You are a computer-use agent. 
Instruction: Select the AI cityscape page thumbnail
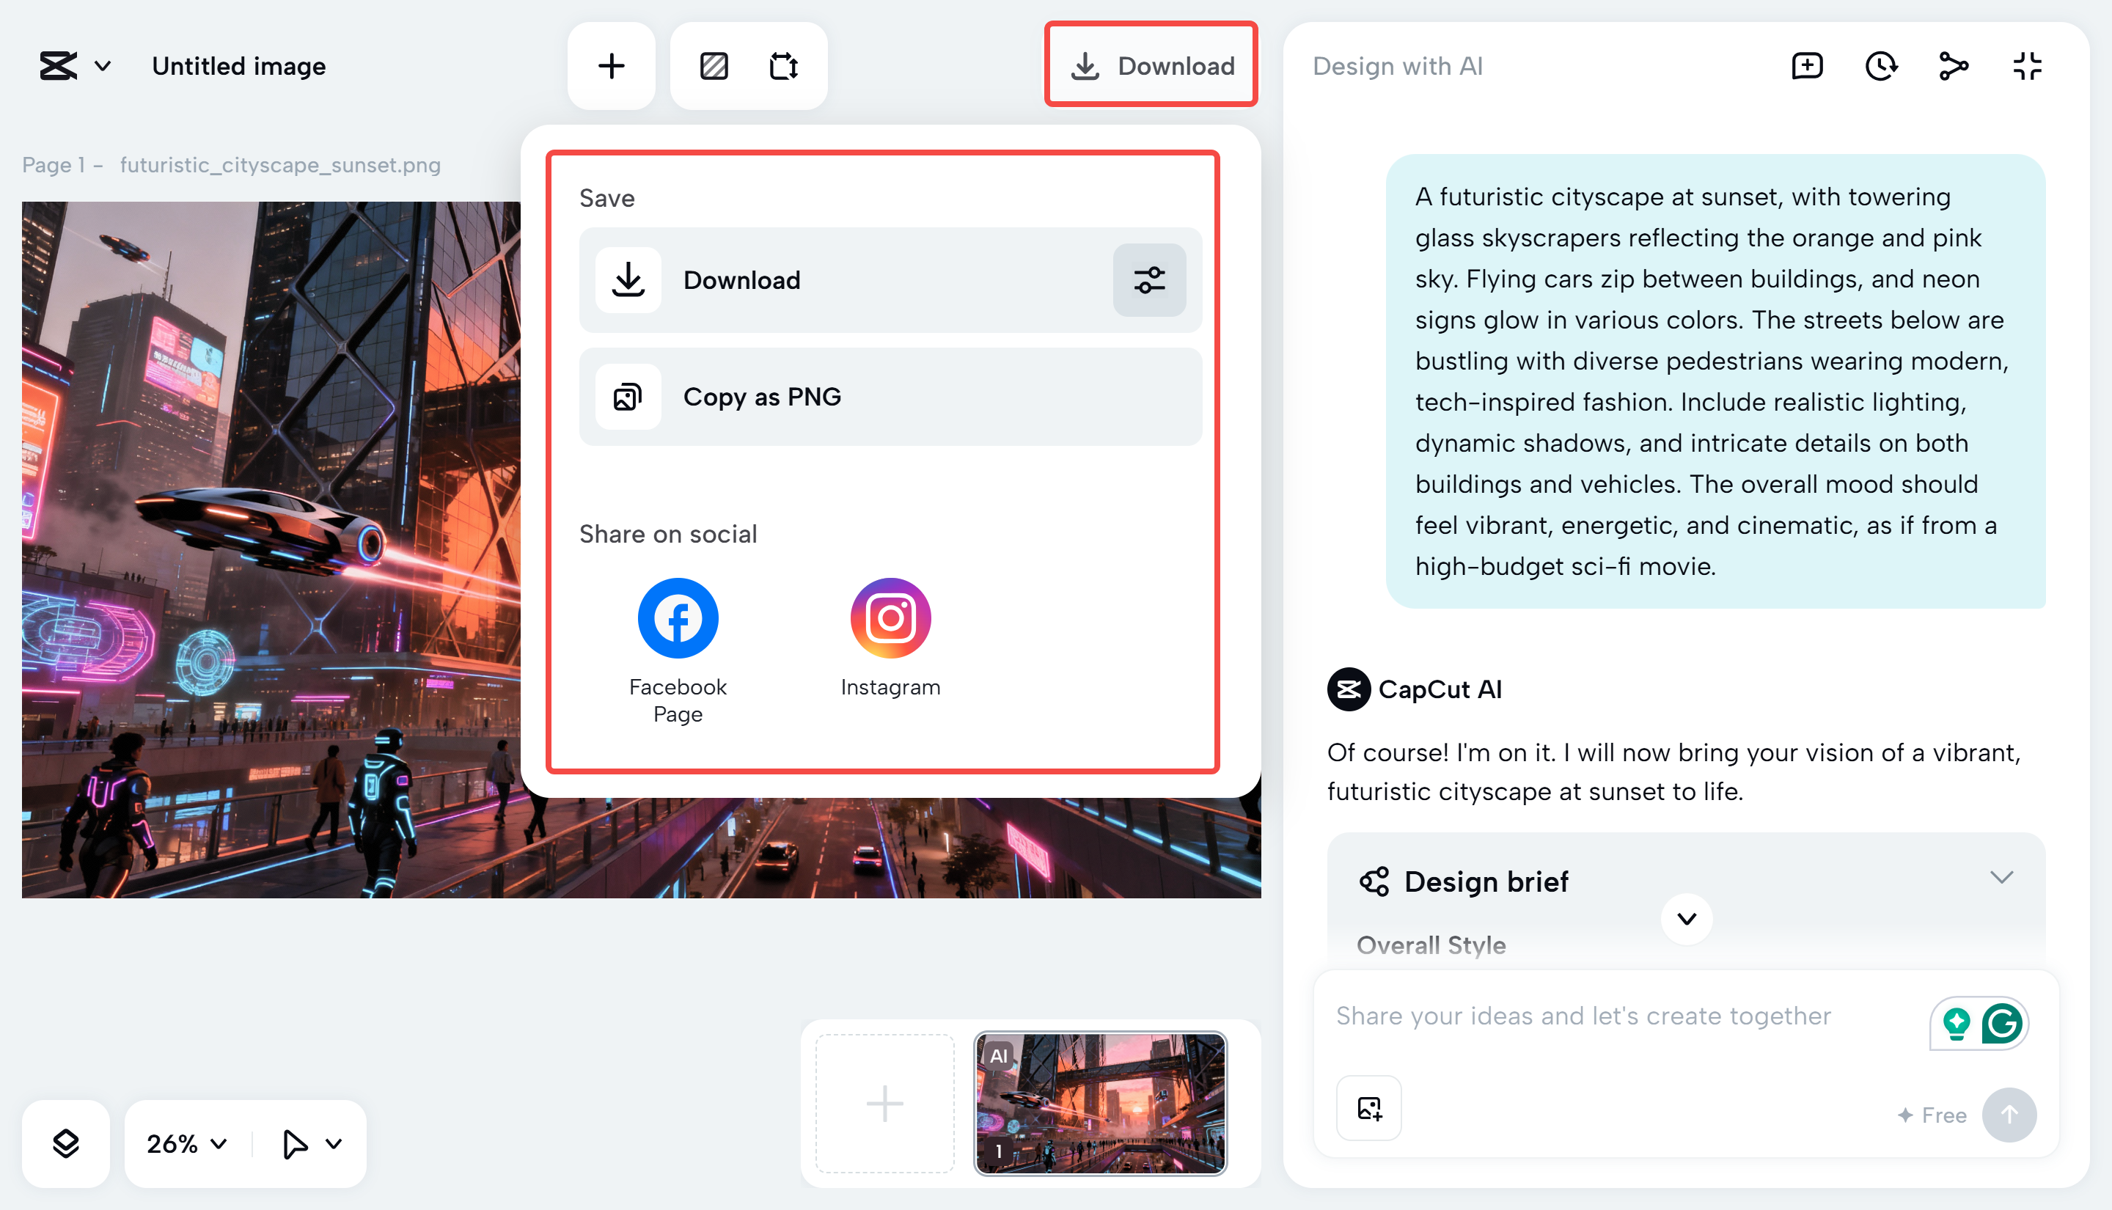point(1100,1103)
